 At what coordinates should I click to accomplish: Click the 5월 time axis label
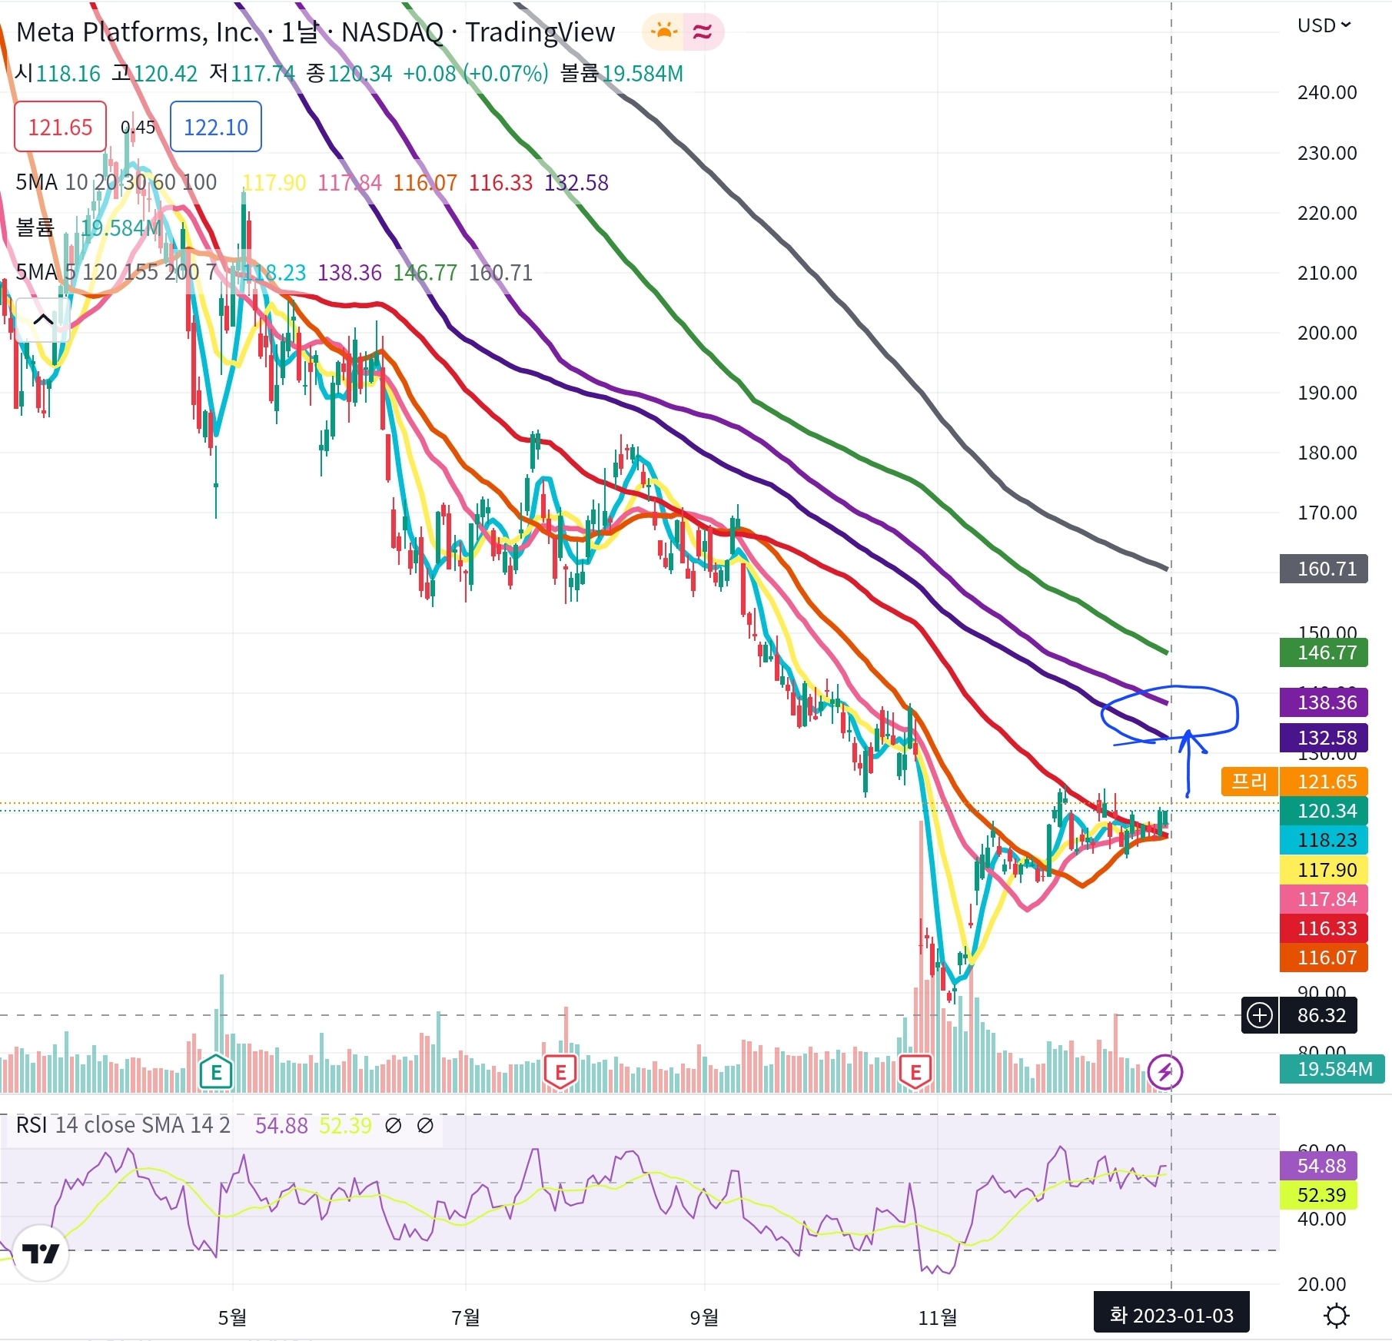click(x=232, y=1317)
